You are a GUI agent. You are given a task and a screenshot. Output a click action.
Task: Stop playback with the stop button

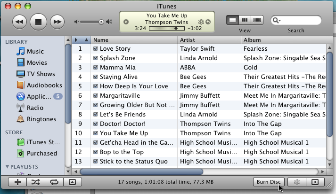(x=38, y=22)
